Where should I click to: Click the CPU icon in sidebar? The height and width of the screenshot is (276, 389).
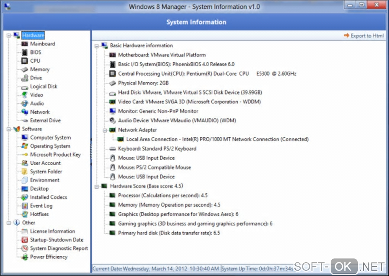(x=24, y=61)
